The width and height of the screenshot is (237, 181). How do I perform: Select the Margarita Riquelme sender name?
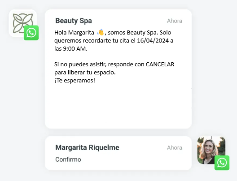coord(87,147)
